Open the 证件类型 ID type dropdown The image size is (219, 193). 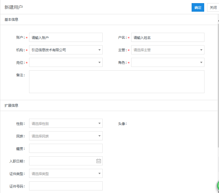(66, 173)
